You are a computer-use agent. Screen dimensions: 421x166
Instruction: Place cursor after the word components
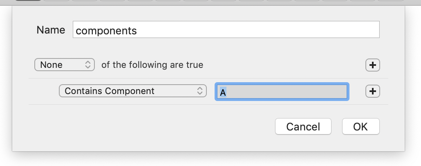coord(138,31)
